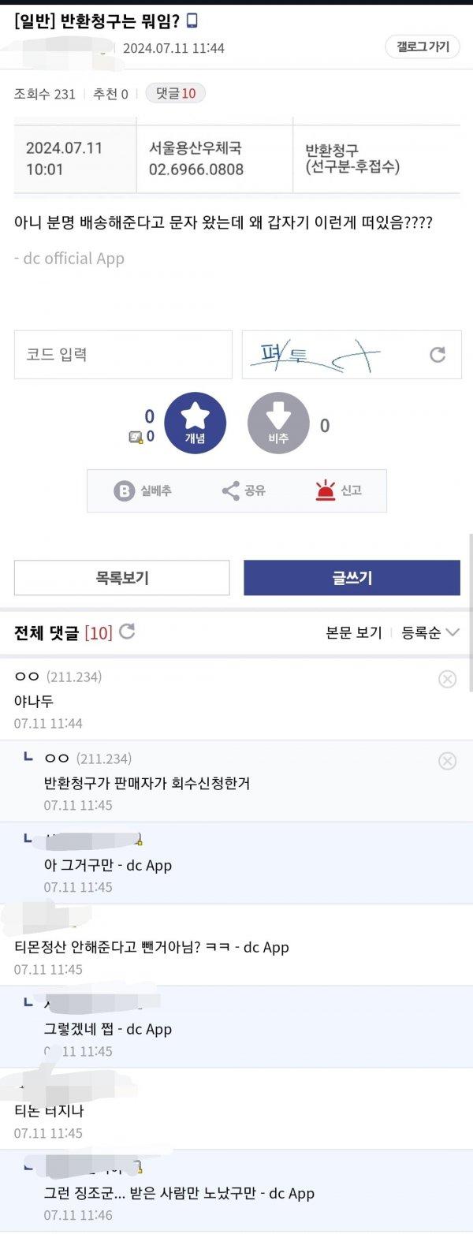Refresh the captcha image with the circular arrow
Image resolution: width=473 pixels, height=1234 pixels.
coord(438,354)
